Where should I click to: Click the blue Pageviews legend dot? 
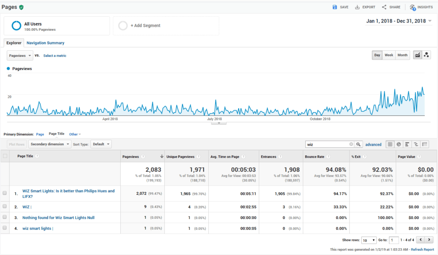[x=9, y=69]
